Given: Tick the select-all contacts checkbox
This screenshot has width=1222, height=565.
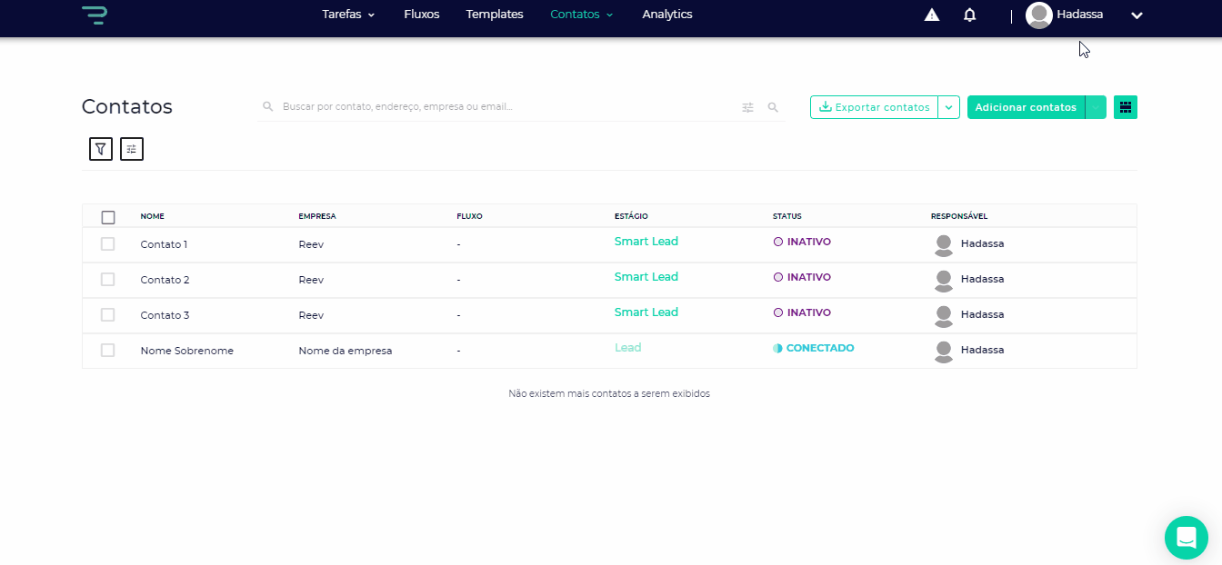Looking at the screenshot, I should pyautogui.click(x=108, y=217).
